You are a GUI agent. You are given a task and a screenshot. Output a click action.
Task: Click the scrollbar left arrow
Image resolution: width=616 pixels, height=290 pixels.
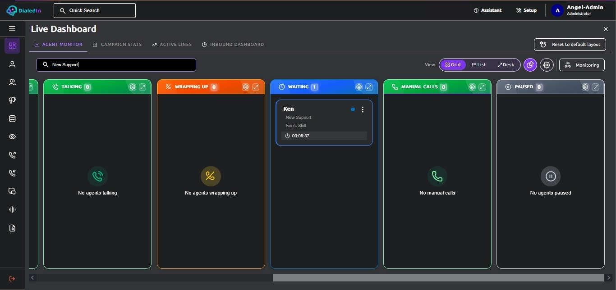coord(33,278)
